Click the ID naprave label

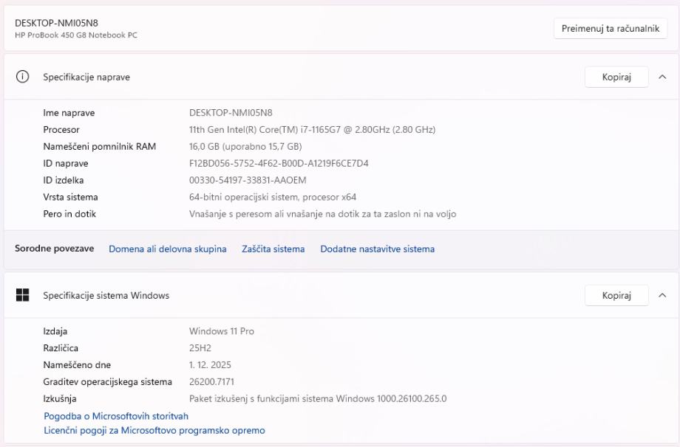pyautogui.click(x=66, y=164)
